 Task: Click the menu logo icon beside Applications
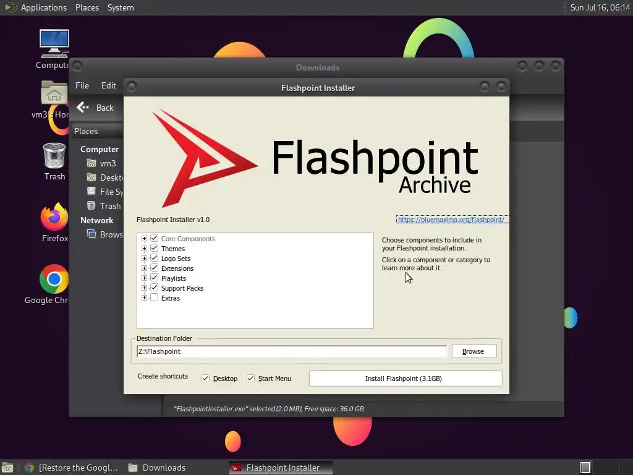[10, 7]
